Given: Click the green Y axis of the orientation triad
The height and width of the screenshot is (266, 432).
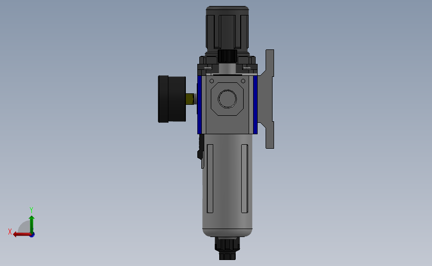Looking at the screenshot, I should click(32, 224).
